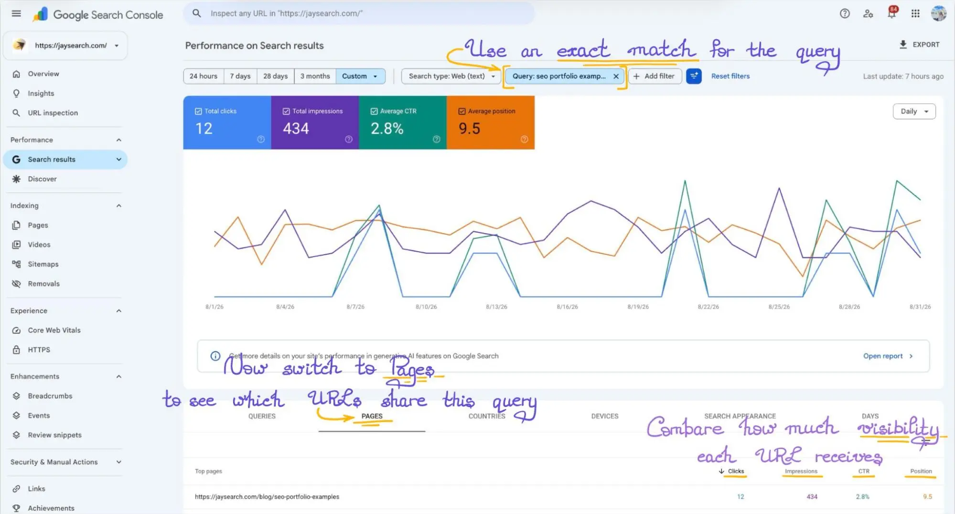955x514 pixels.
Task: Select the 28 days range
Action: click(x=275, y=76)
